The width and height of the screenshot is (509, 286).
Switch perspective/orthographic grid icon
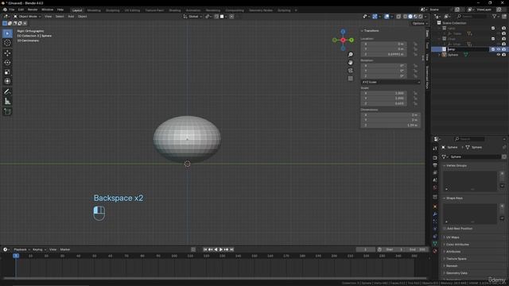[351, 79]
